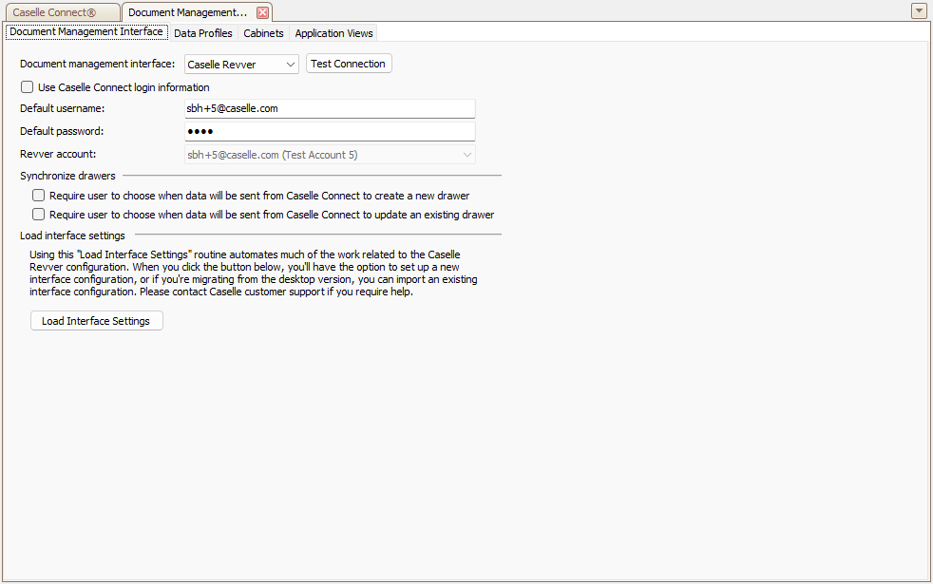Click the Load Interface Settings description paragraph
This screenshot has width=933, height=584.
254,273
